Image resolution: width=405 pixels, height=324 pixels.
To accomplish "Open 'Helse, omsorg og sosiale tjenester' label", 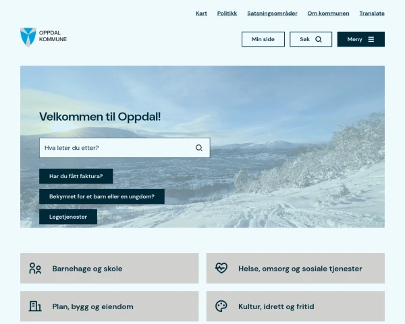I will (x=300, y=269).
